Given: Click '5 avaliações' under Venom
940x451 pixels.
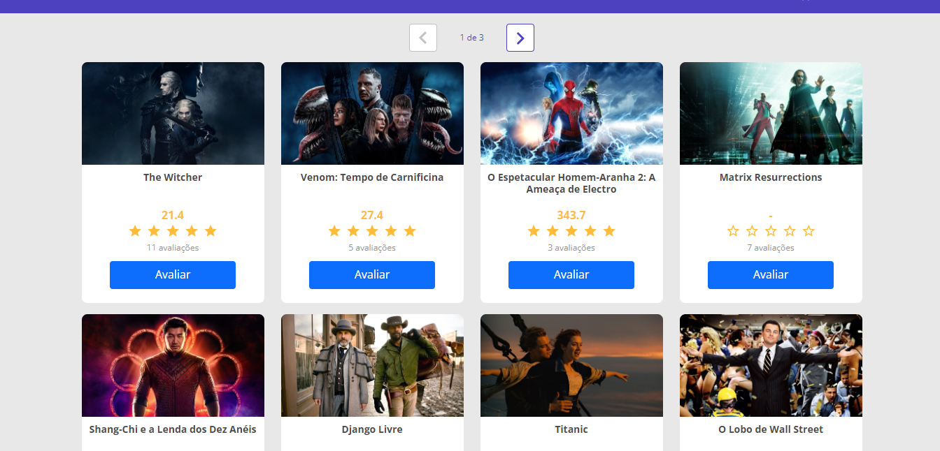Looking at the screenshot, I should [x=372, y=248].
